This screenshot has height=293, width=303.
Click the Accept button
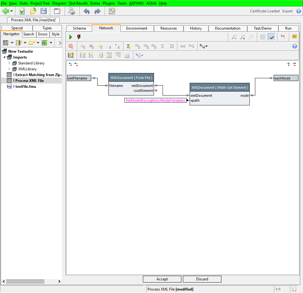[162, 279]
